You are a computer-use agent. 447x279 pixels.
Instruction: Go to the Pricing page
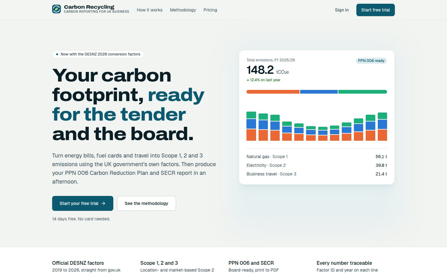pyautogui.click(x=210, y=10)
